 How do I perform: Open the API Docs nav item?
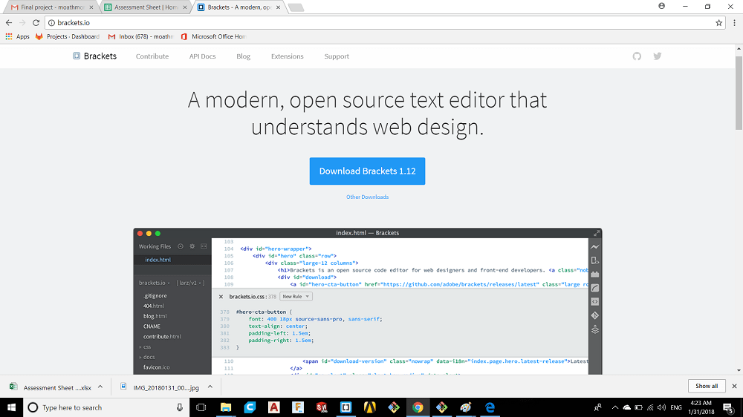pos(202,56)
